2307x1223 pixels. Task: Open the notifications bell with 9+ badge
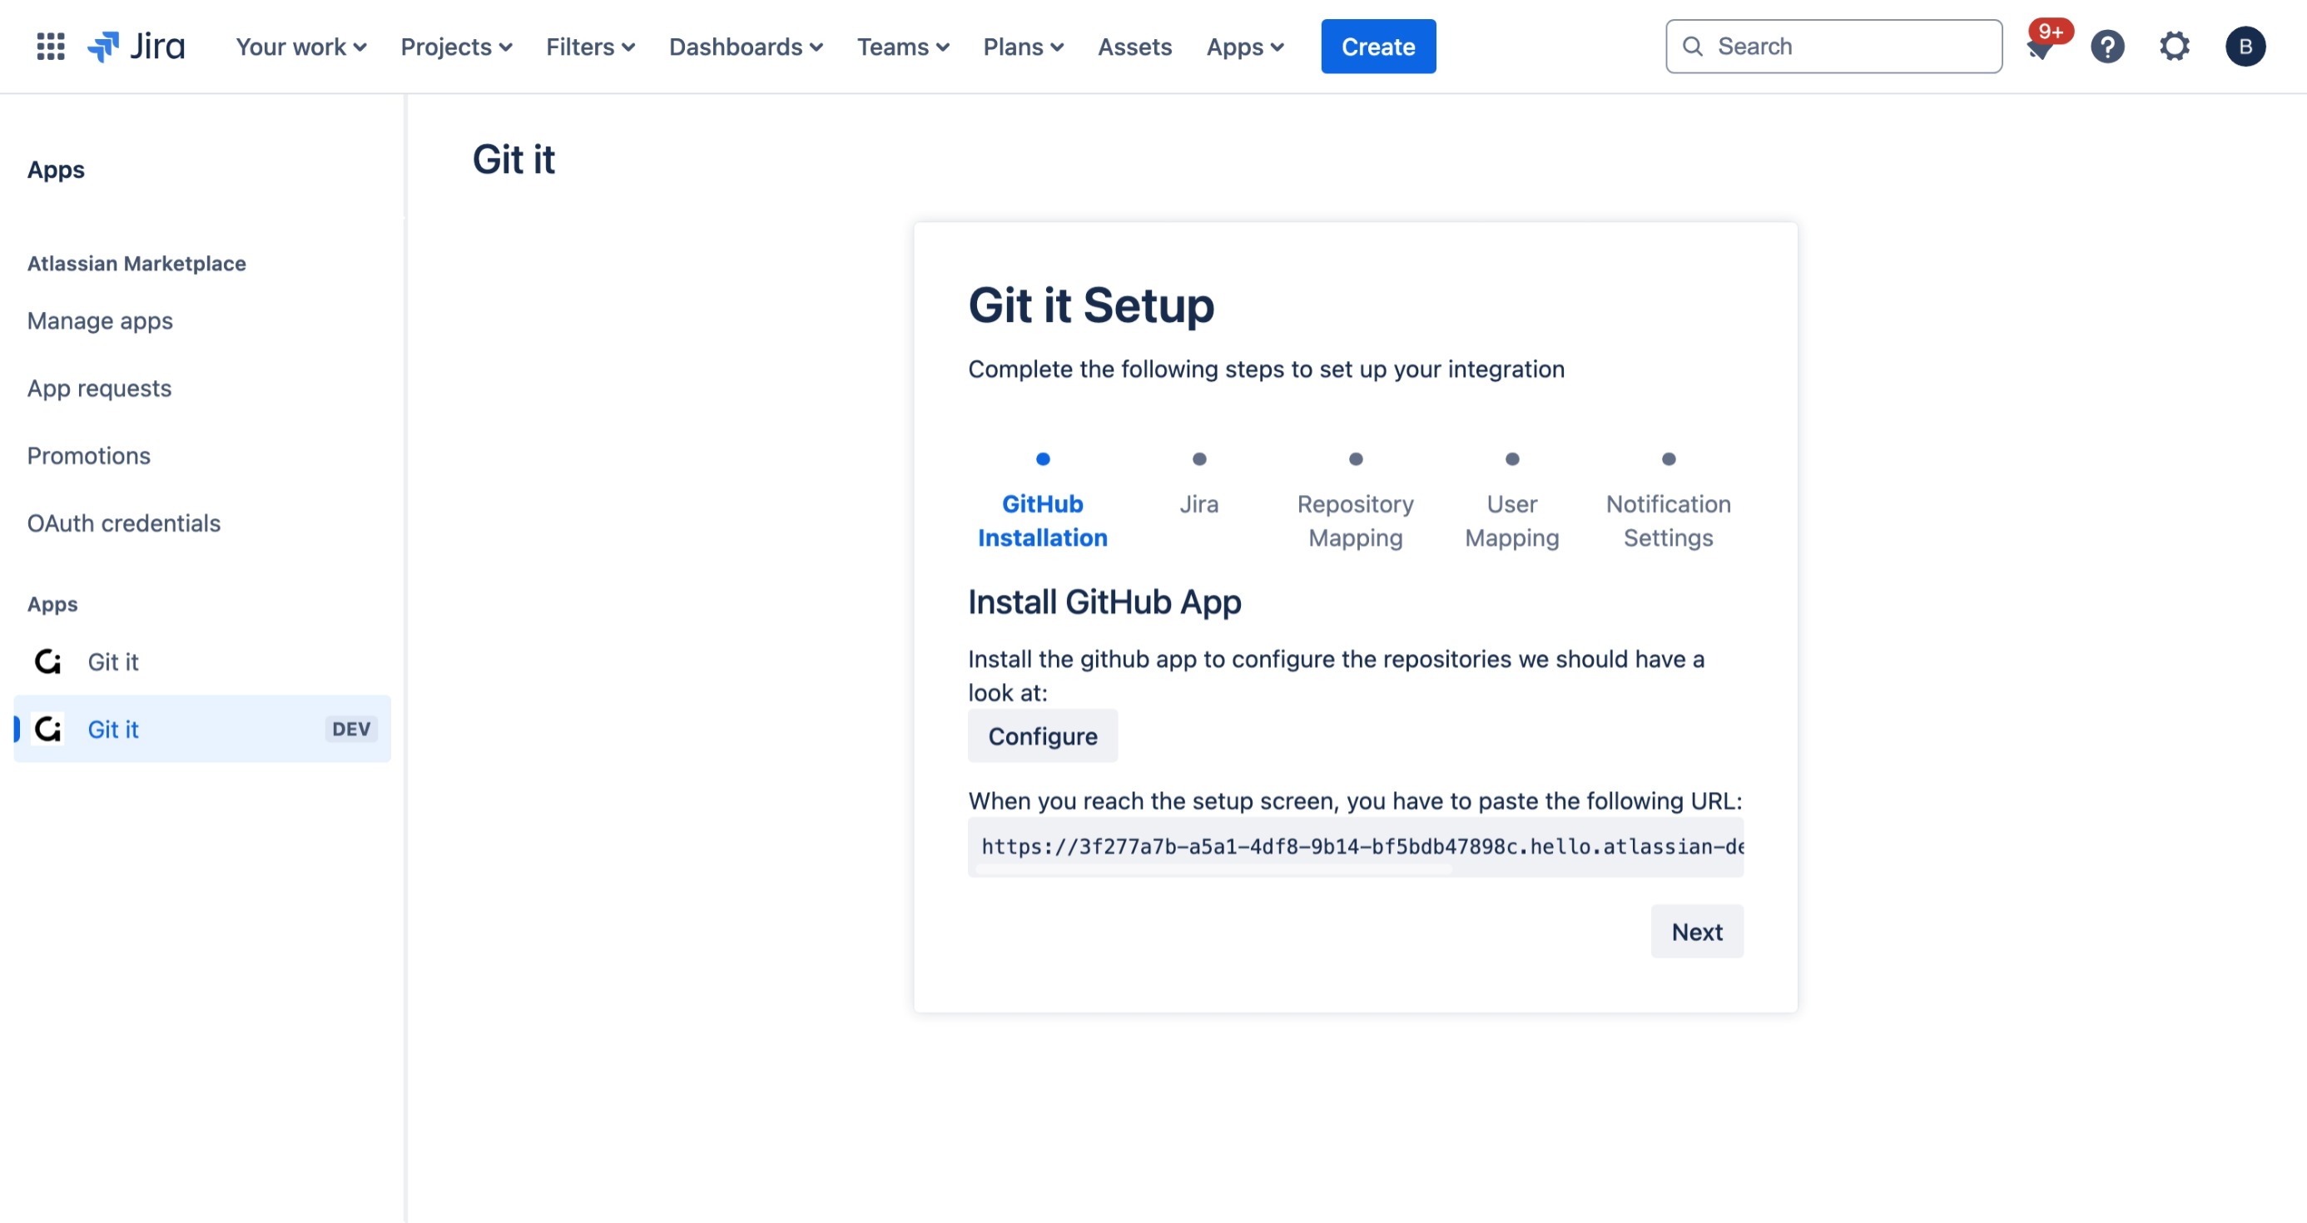pyautogui.click(x=2040, y=48)
